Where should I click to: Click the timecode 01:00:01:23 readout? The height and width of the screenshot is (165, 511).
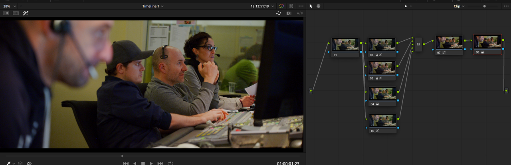point(288,163)
